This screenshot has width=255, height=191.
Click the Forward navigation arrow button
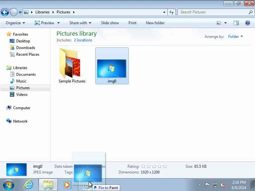coord(14,12)
